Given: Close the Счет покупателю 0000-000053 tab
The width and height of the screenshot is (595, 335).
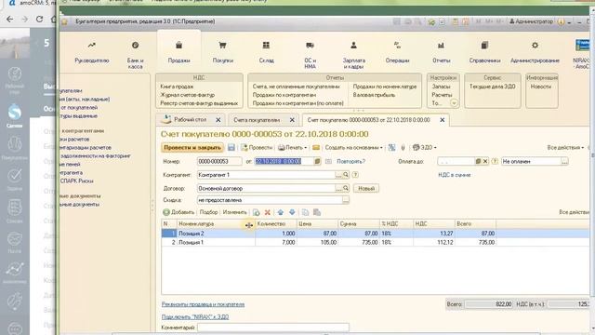Looking at the screenshot, I should point(443,120).
